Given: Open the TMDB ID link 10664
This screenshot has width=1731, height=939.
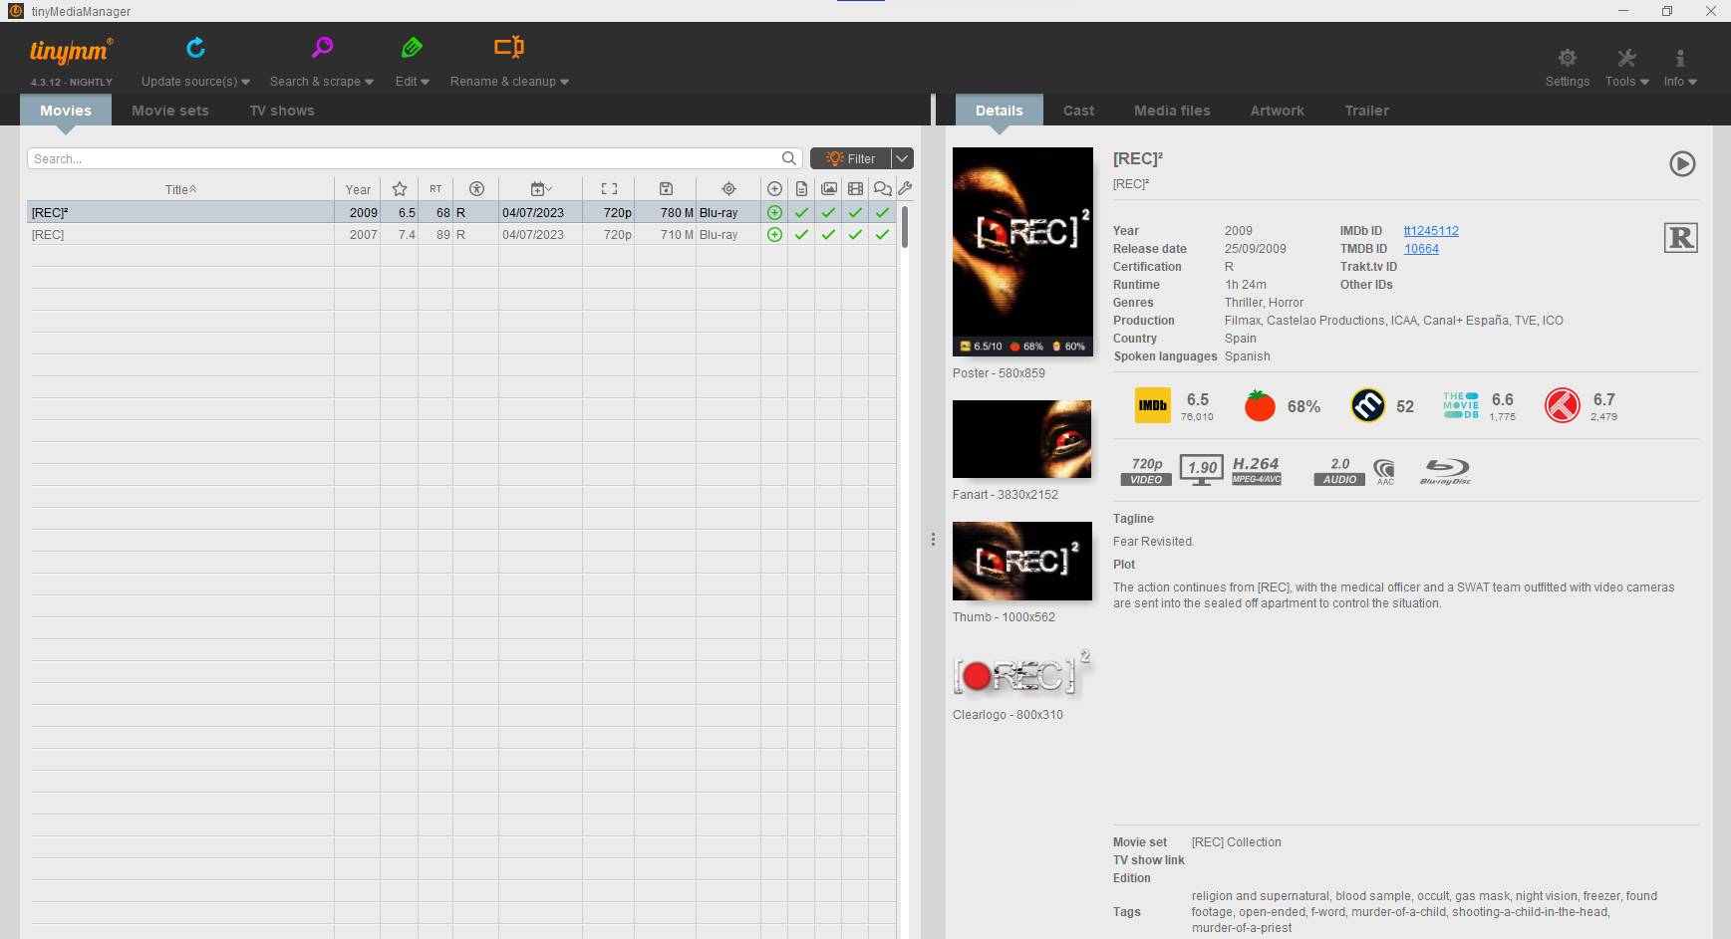Looking at the screenshot, I should tap(1421, 249).
